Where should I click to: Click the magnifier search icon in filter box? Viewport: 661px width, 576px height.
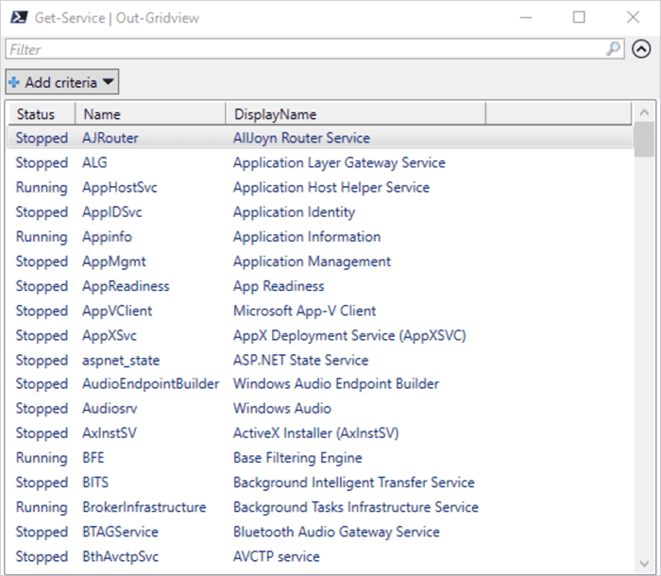tap(614, 49)
